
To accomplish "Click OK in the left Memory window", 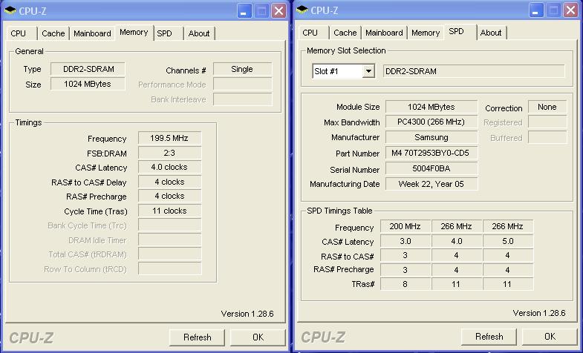I will click(258, 337).
